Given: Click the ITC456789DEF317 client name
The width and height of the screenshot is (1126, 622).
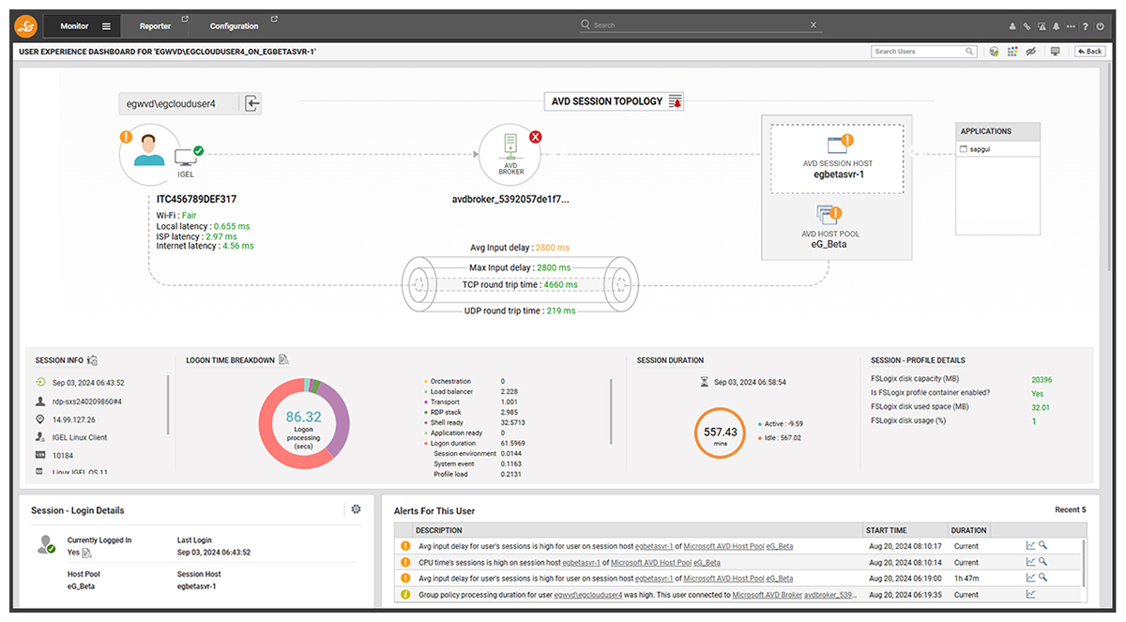Looking at the screenshot, I should 197,199.
